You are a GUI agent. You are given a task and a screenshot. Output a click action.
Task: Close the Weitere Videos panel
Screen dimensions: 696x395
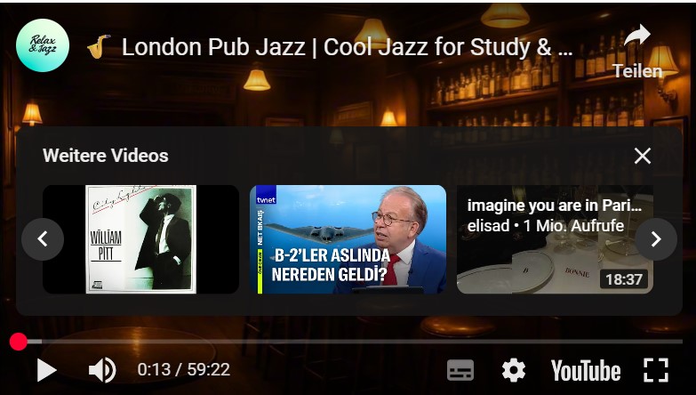coord(643,156)
